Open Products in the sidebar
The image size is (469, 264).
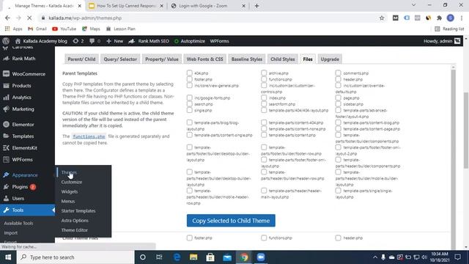(x=21, y=86)
